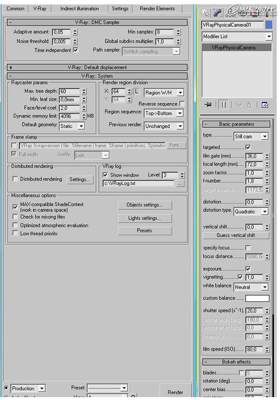The width and height of the screenshot is (280, 400).
Task: Open the Modify panel tab icon
Action: click(x=217, y=13)
